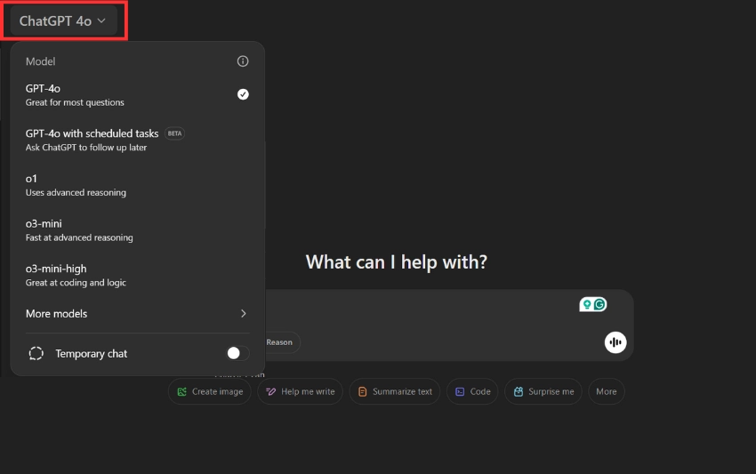Click the model info icon
This screenshot has width=756, height=474.
click(243, 61)
